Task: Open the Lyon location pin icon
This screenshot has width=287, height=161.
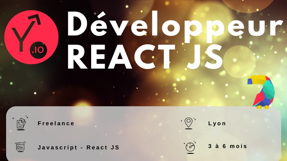Action: click(189, 123)
